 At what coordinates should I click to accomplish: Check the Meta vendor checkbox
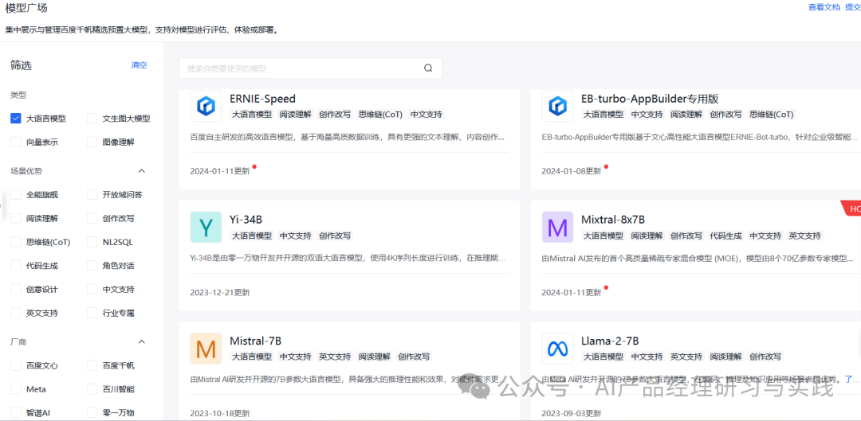coord(16,388)
